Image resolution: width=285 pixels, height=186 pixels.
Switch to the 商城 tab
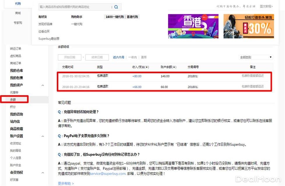tap(18, 13)
